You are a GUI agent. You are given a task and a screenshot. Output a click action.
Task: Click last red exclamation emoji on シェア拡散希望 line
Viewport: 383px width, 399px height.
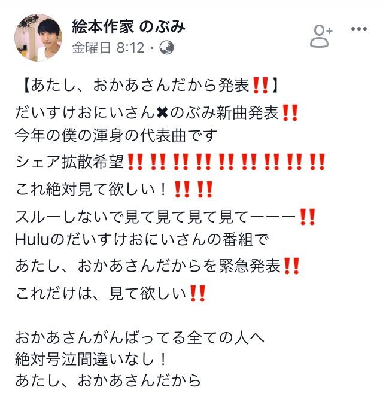tap(317, 162)
